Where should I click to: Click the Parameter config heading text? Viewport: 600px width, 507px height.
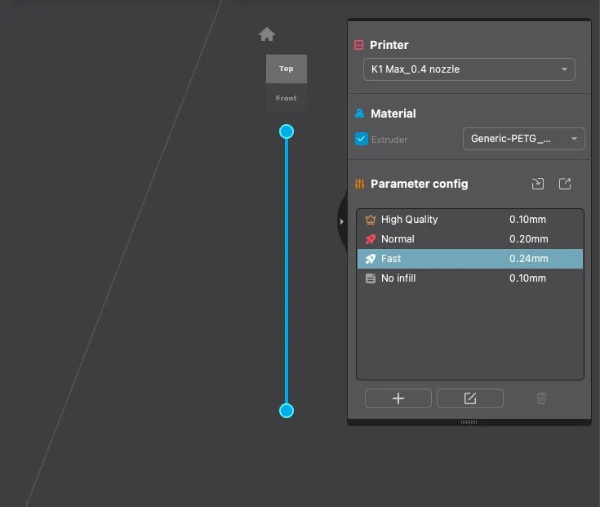(x=420, y=184)
